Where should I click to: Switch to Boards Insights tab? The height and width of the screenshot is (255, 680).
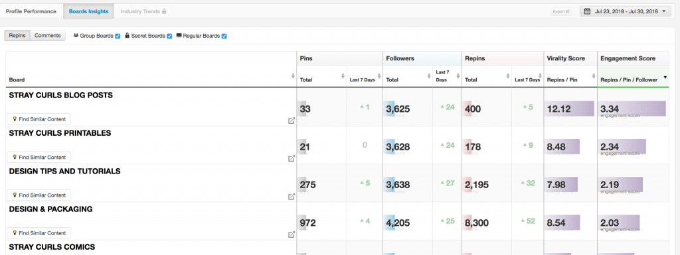tap(88, 12)
